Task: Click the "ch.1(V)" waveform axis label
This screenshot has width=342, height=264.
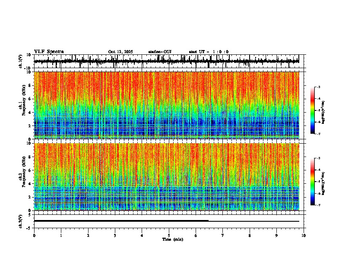Action: coord(21,61)
